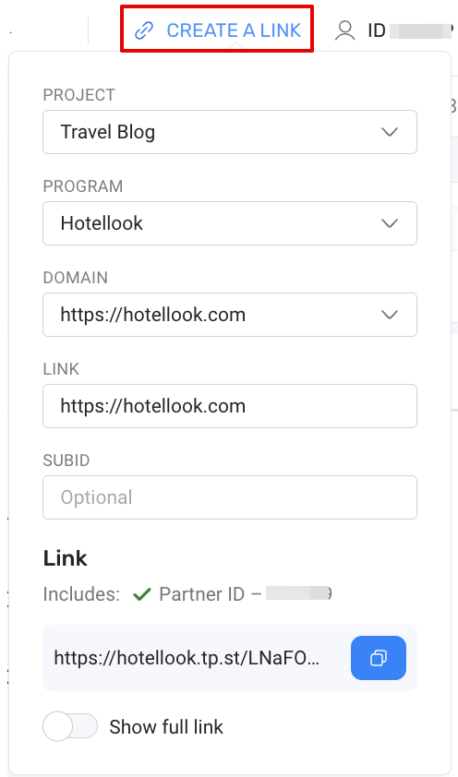458x777 pixels.
Task: Click the green checkmark beside Partner ID
Action: (x=142, y=594)
